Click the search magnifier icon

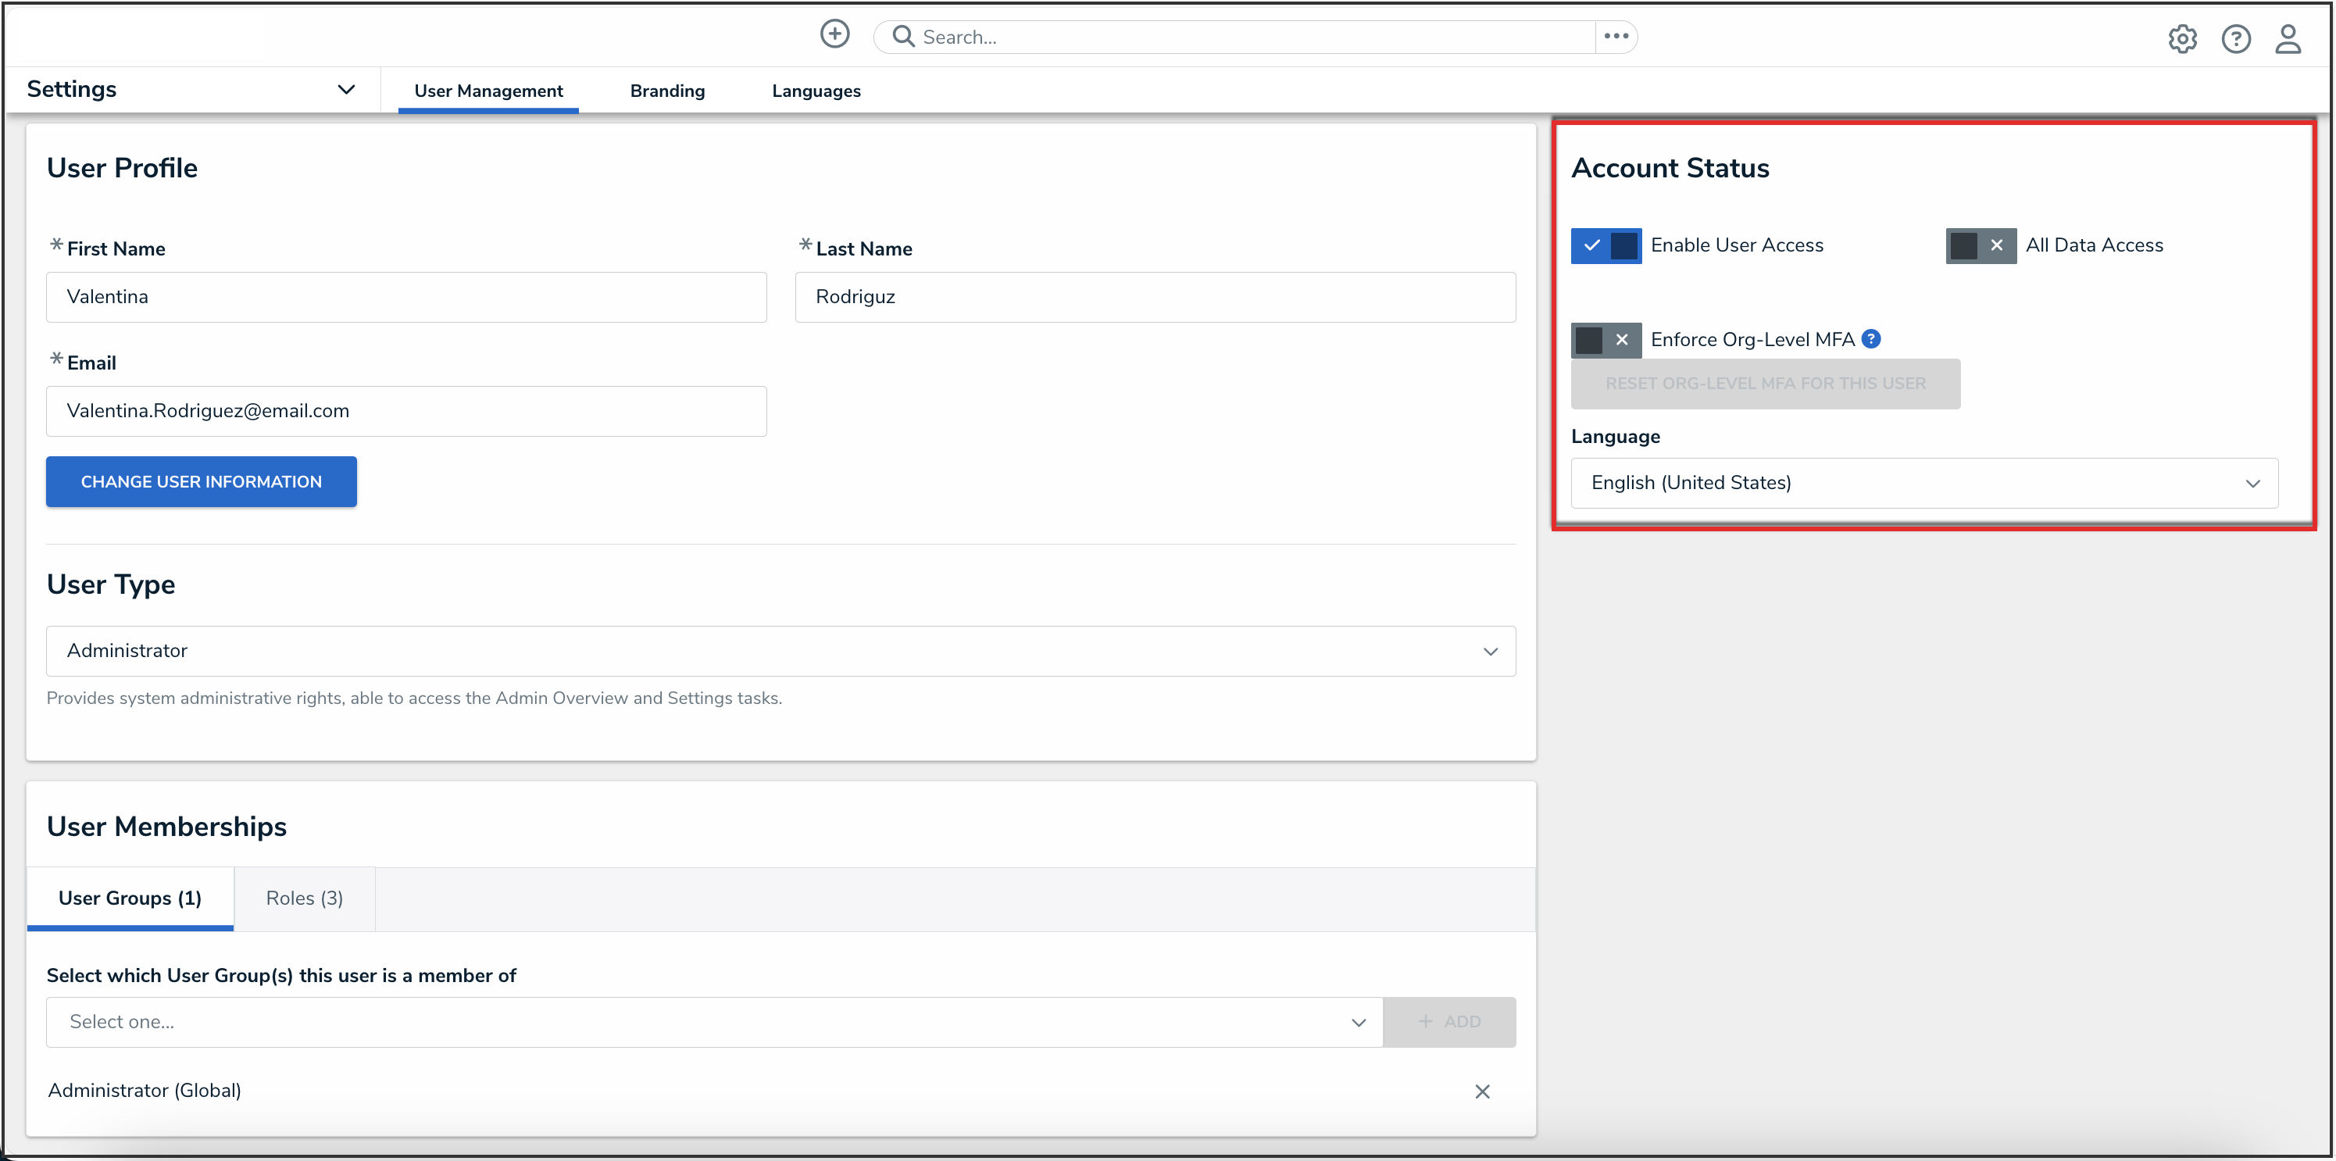(902, 36)
